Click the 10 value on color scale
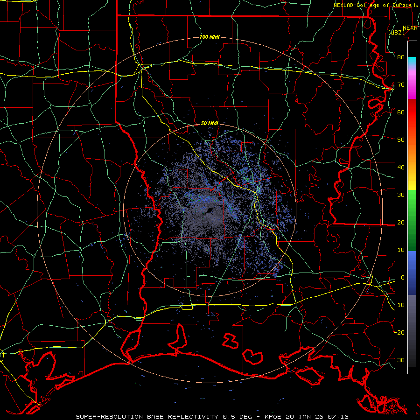 coord(401,250)
